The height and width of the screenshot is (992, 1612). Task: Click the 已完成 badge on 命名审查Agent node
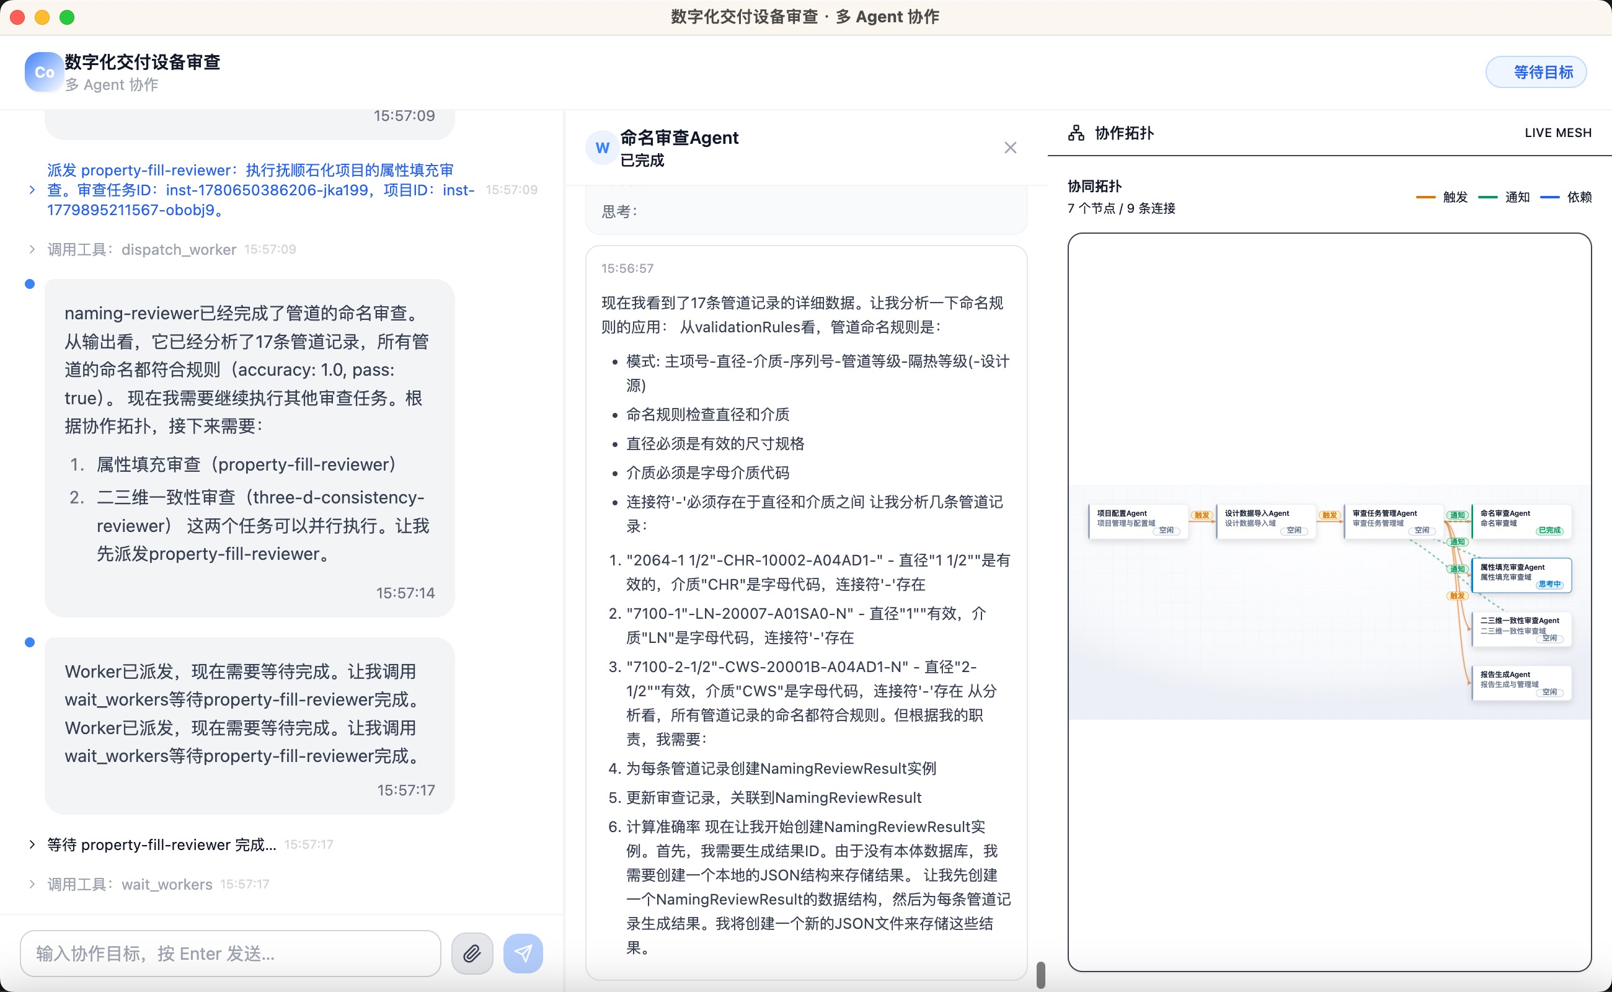pyautogui.click(x=1549, y=530)
